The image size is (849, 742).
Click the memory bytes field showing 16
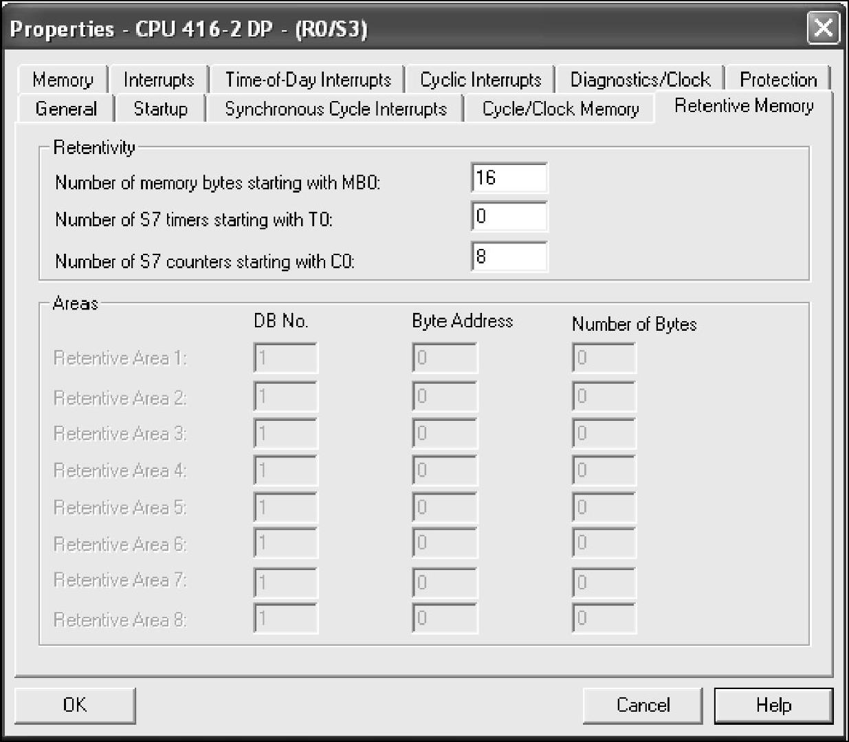tap(509, 178)
